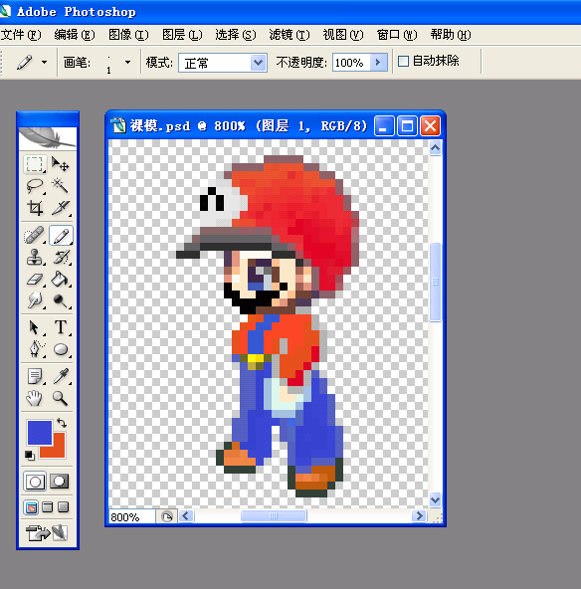Select the Magic Wand tool

coord(60,186)
